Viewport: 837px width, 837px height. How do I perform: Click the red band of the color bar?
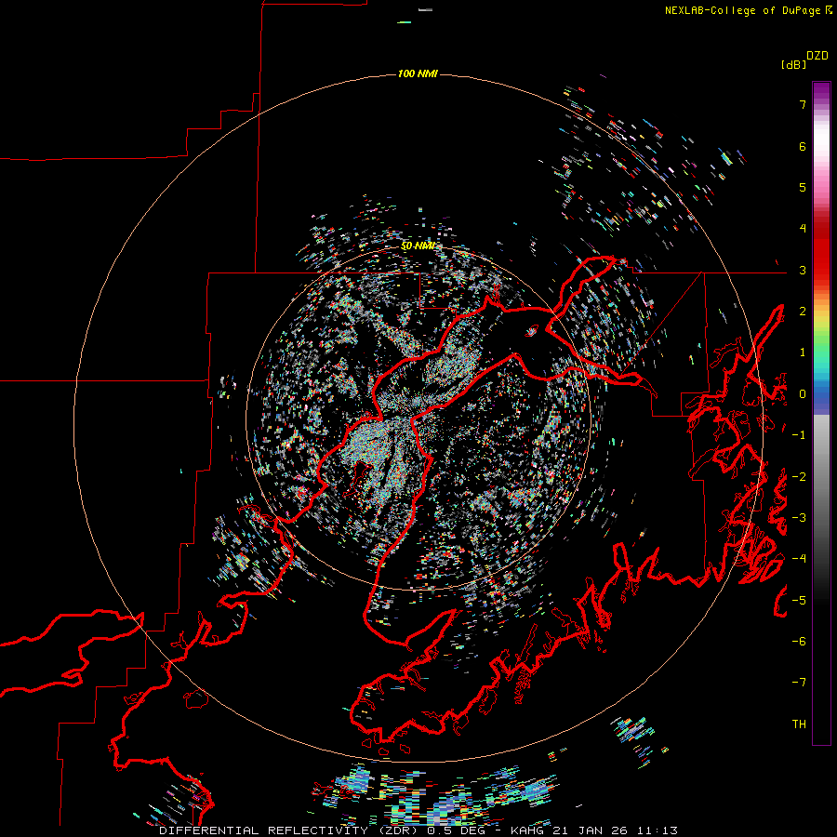pyautogui.click(x=821, y=251)
